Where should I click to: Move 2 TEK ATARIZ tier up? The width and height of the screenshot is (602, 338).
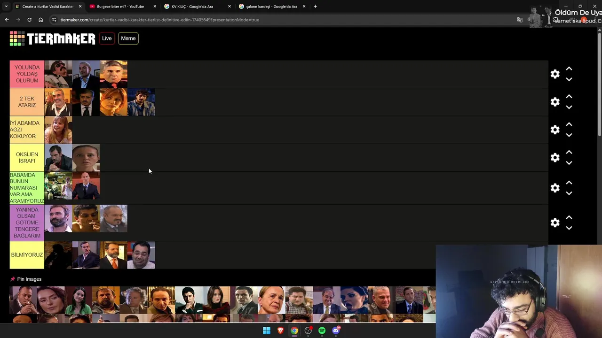pos(569,96)
